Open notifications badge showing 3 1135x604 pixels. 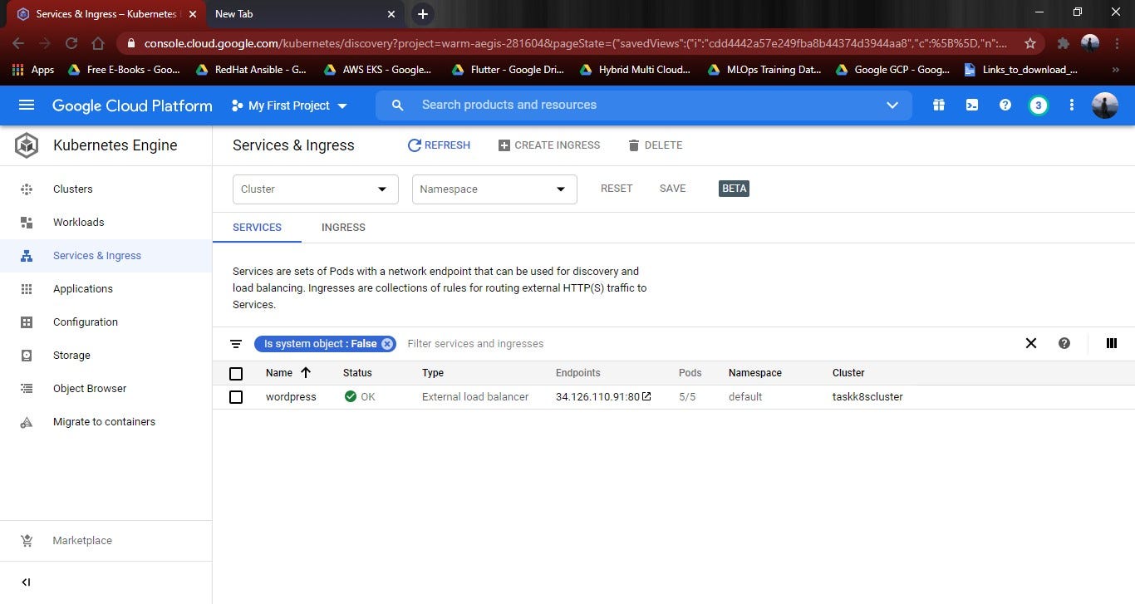tap(1038, 106)
